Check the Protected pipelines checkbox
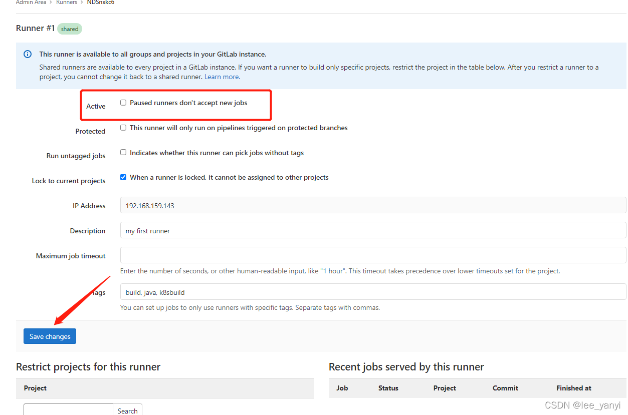The height and width of the screenshot is (415, 628). (x=123, y=127)
